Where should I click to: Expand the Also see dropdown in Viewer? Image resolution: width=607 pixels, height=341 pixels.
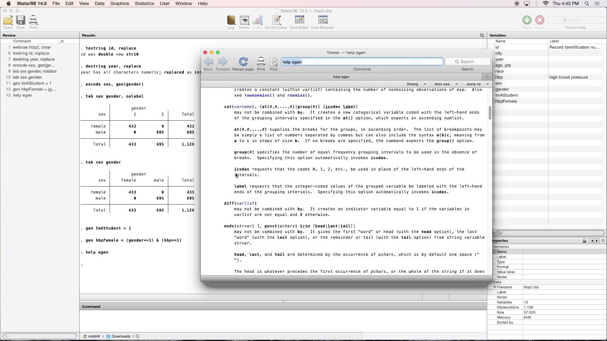click(446, 84)
